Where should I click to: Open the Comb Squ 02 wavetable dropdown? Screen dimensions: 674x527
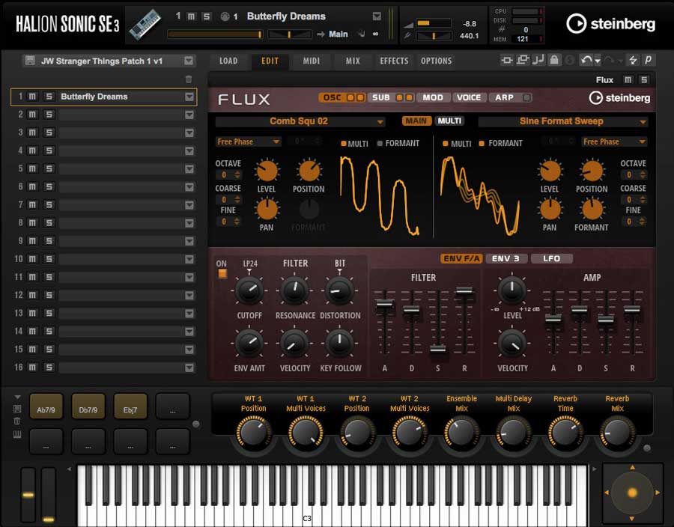[380, 122]
